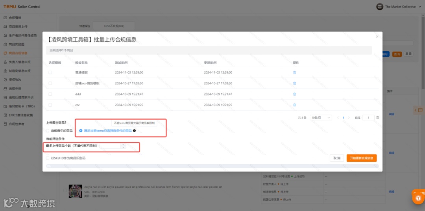425x211 pixels.
Task: Tick the checkbox for 普通模板
Action: (x=50, y=72)
